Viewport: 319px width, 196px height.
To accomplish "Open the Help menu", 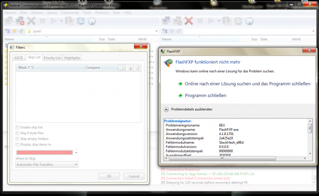I will [128, 13].
